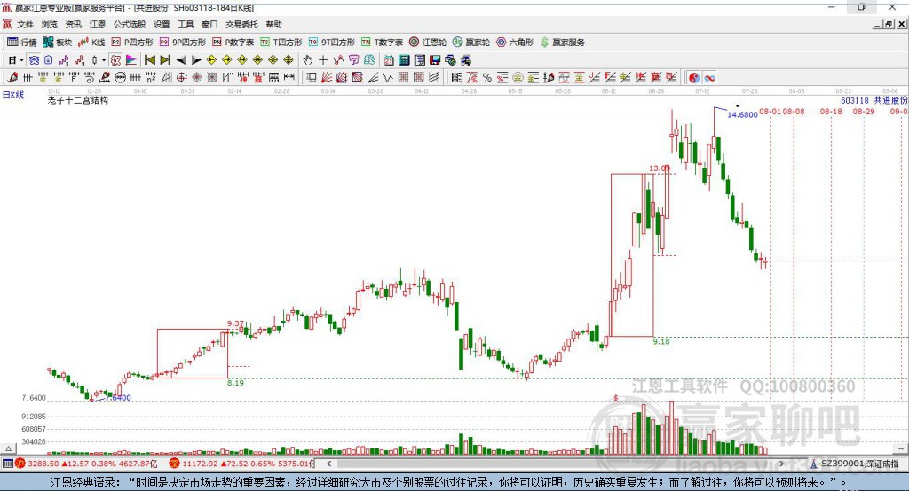Open the 工具 menu
The height and width of the screenshot is (491, 909).
186,24
